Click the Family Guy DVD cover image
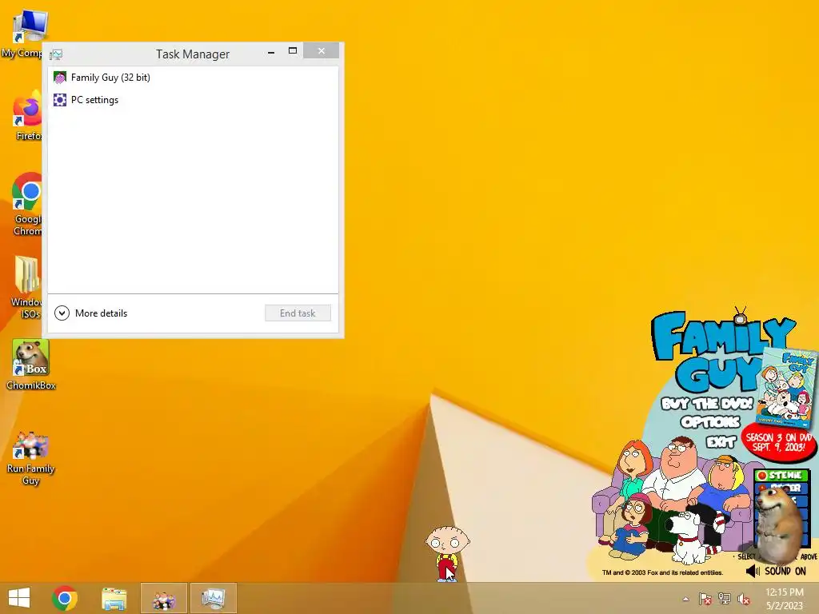This screenshot has width=819, height=614. (x=788, y=386)
